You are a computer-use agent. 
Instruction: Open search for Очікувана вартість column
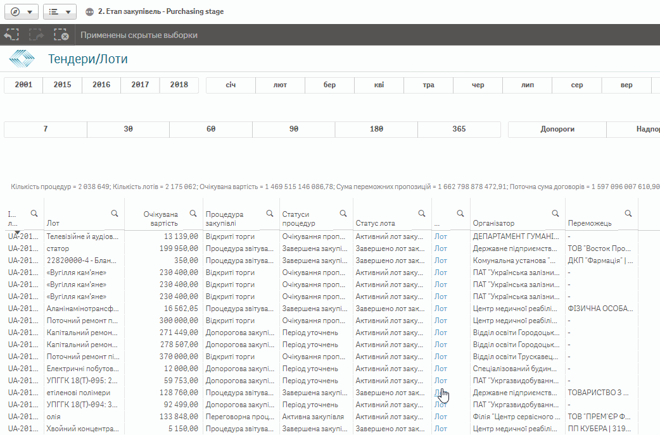point(193,213)
